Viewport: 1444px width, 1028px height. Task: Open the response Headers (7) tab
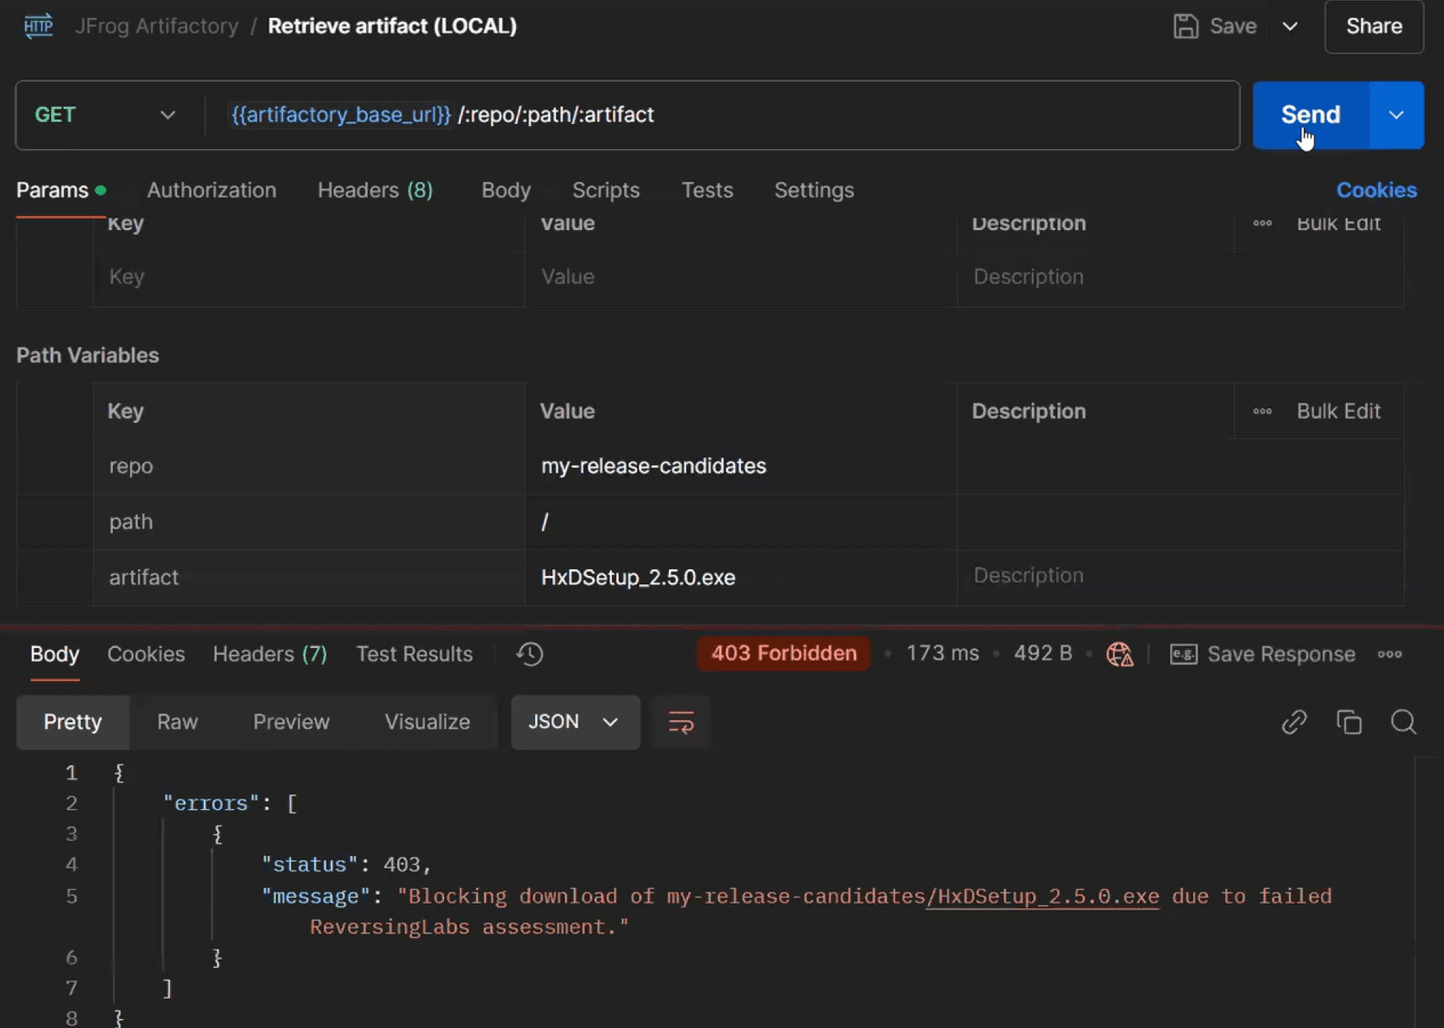(x=269, y=654)
